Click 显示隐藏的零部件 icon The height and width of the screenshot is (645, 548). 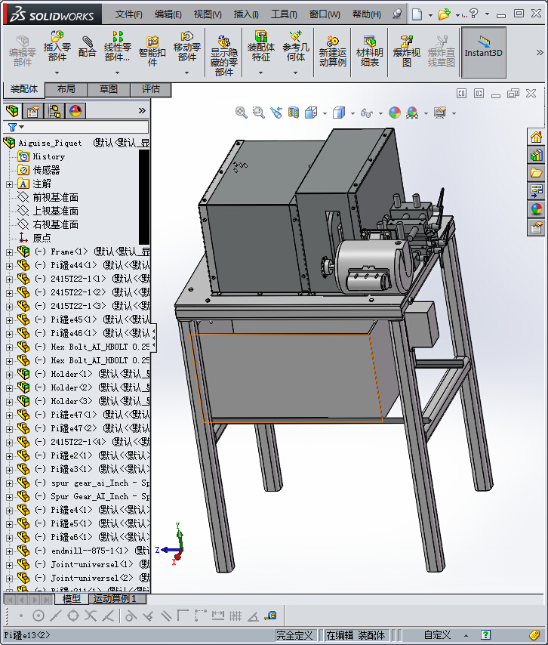(x=224, y=56)
